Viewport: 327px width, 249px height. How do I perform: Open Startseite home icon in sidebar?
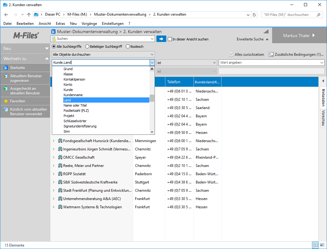click(6, 68)
